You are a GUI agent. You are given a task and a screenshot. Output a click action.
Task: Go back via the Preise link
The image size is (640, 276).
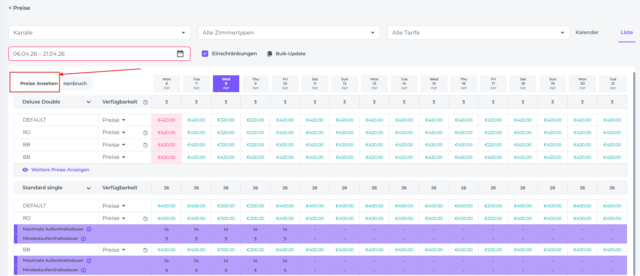tap(19, 8)
